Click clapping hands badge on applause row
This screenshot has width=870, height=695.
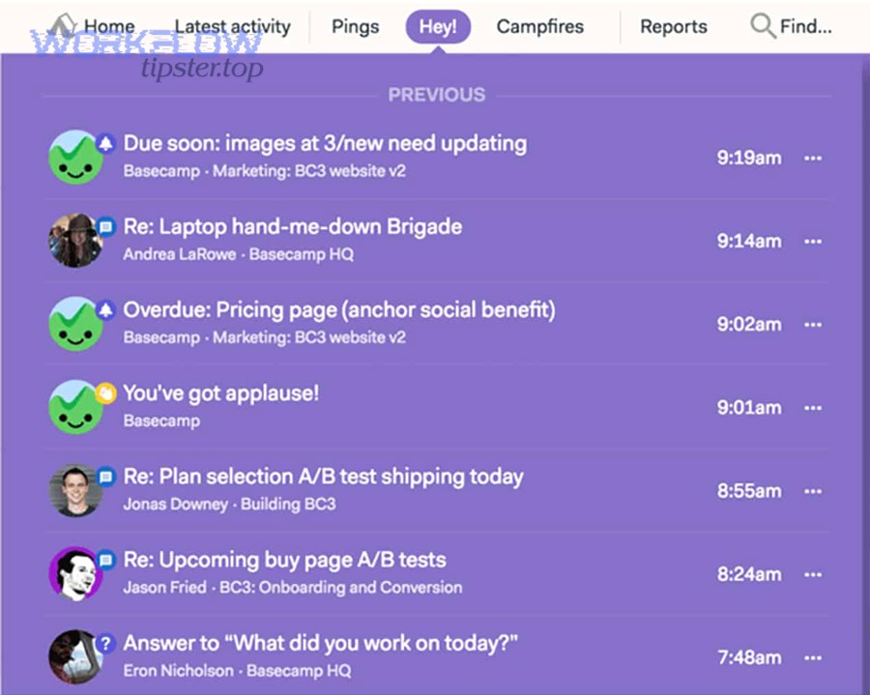coord(106,393)
